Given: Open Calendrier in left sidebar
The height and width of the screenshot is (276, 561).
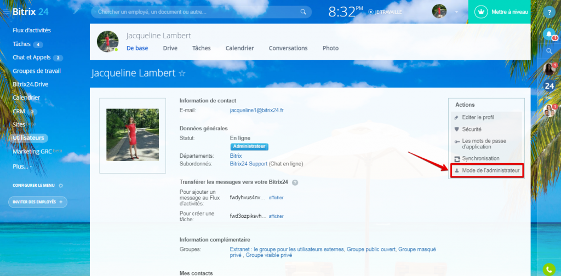Looking at the screenshot, I should pyautogui.click(x=26, y=97).
